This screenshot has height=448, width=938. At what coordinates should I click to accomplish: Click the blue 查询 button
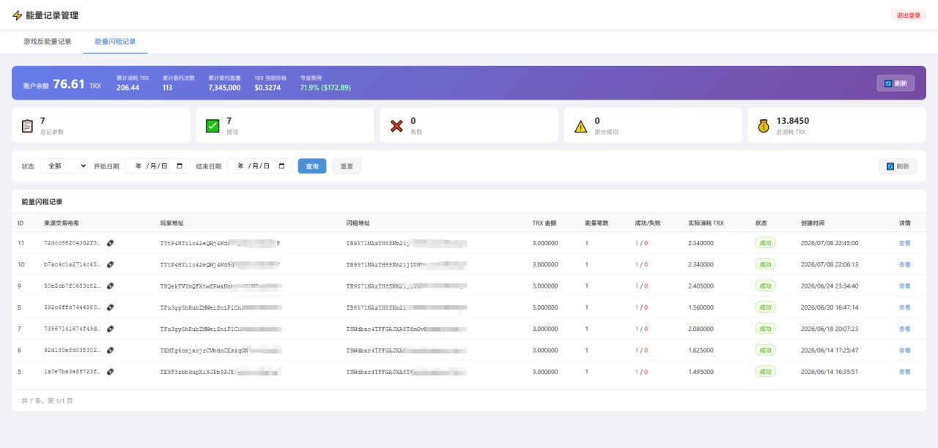(x=312, y=166)
